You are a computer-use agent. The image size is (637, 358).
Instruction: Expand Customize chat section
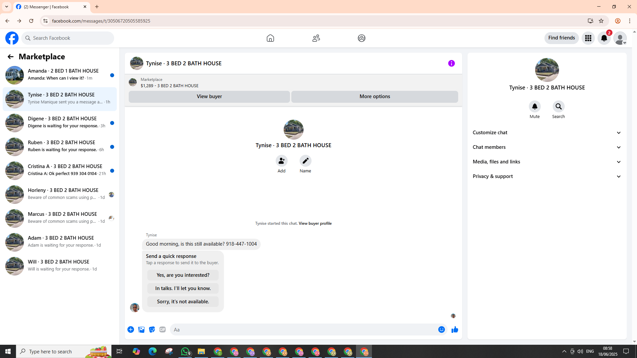(547, 133)
